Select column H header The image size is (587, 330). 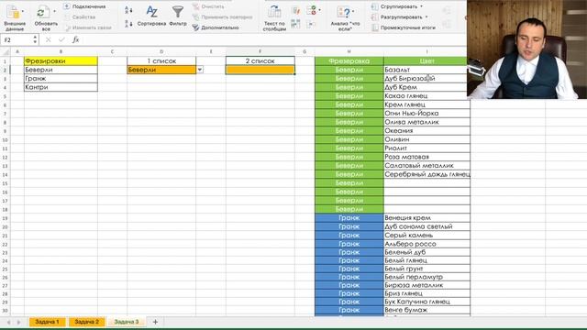tap(349, 51)
